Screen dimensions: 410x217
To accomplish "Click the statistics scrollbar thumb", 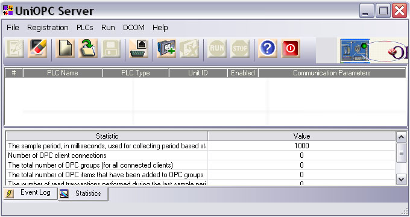I will [402, 153].
